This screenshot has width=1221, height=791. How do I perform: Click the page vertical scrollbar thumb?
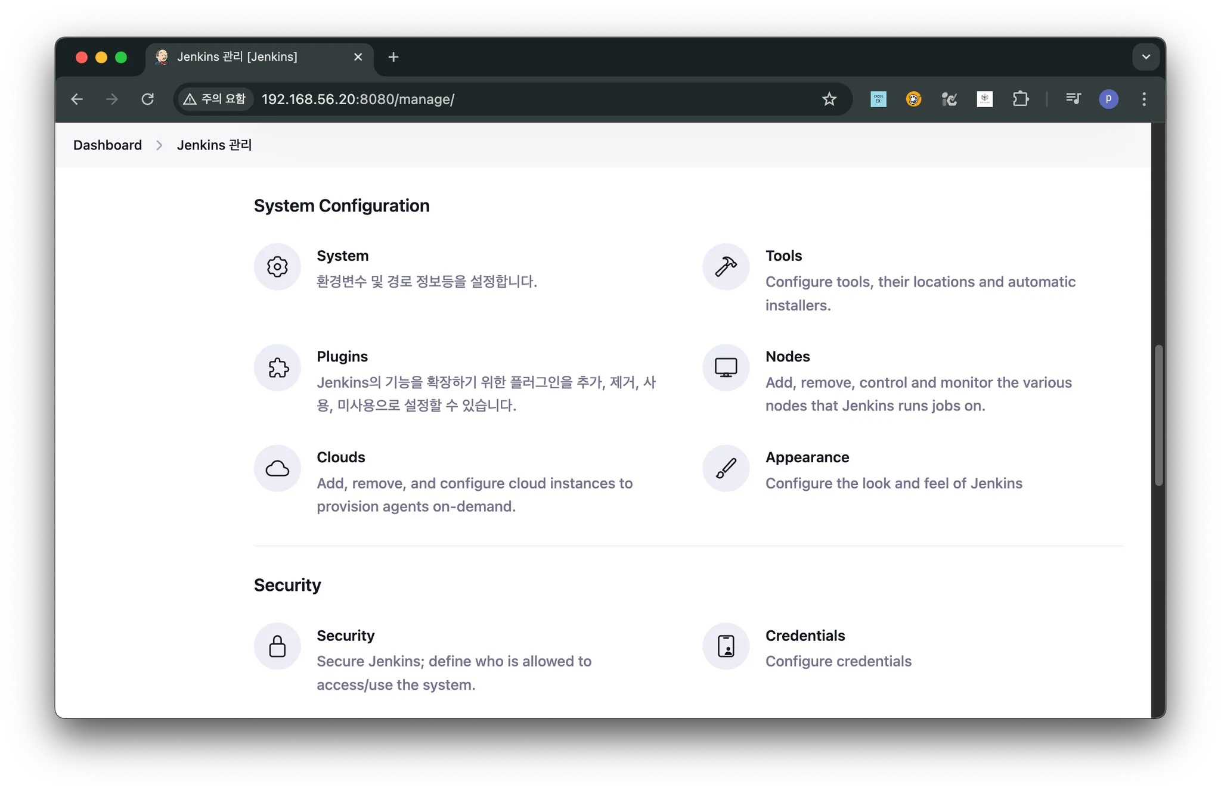(1158, 415)
